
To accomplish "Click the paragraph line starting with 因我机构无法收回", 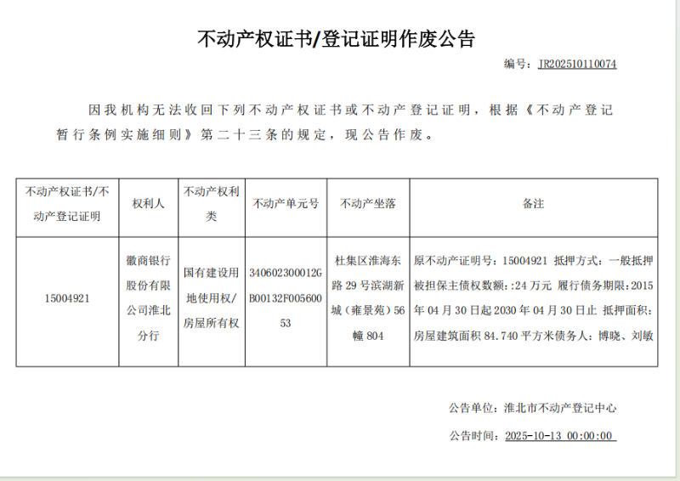I will click(351, 110).
